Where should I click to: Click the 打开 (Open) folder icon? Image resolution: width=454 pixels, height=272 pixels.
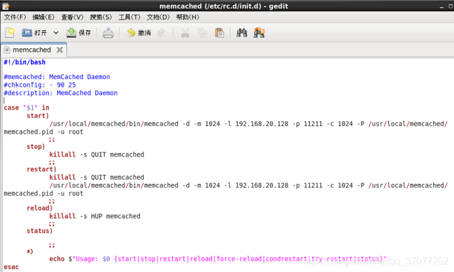click(27, 33)
